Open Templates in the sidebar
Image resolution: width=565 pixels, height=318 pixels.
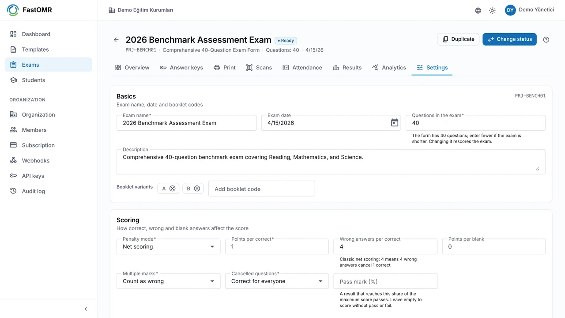point(49,49)
